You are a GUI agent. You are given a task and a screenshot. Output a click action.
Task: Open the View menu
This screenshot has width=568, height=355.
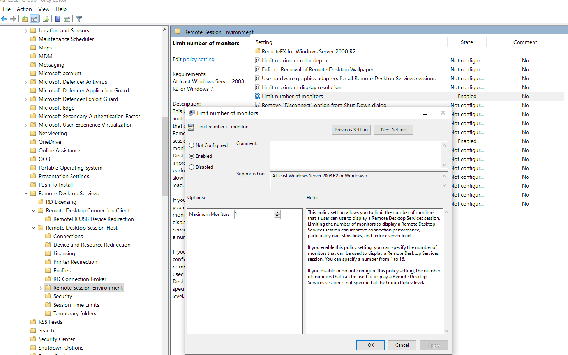[x=43, y=9]
